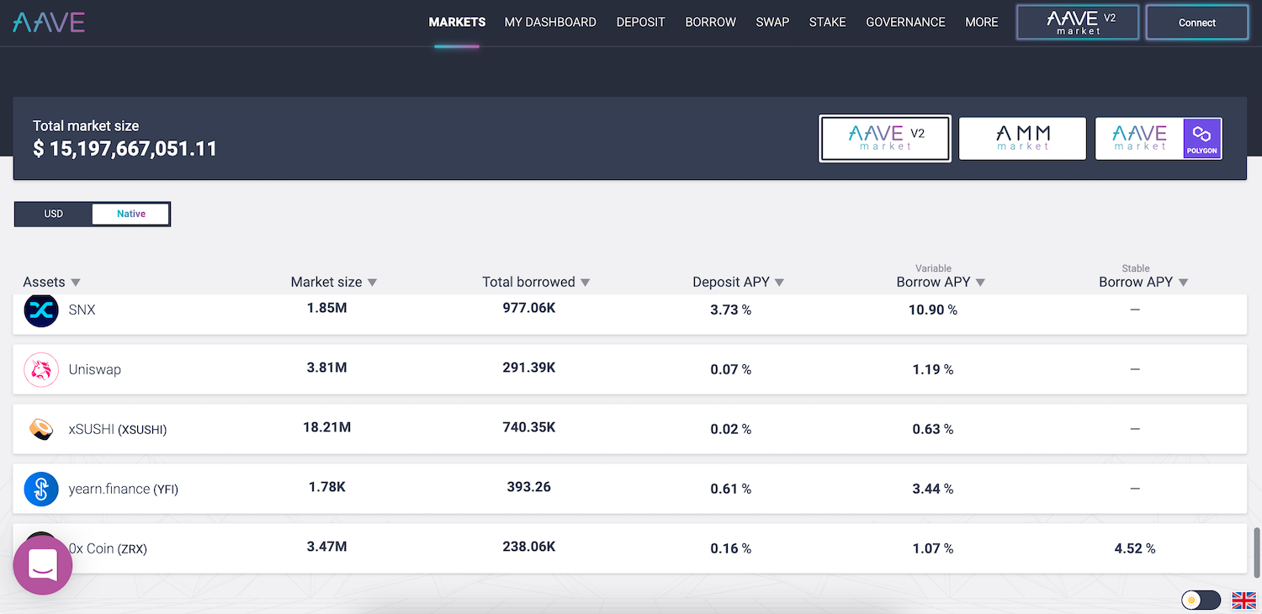Click the Connect button
Screen dimensions: 1262x614
click(x=1196, y=23)
